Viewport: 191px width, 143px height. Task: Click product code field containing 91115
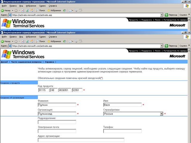tap(43, 90)
